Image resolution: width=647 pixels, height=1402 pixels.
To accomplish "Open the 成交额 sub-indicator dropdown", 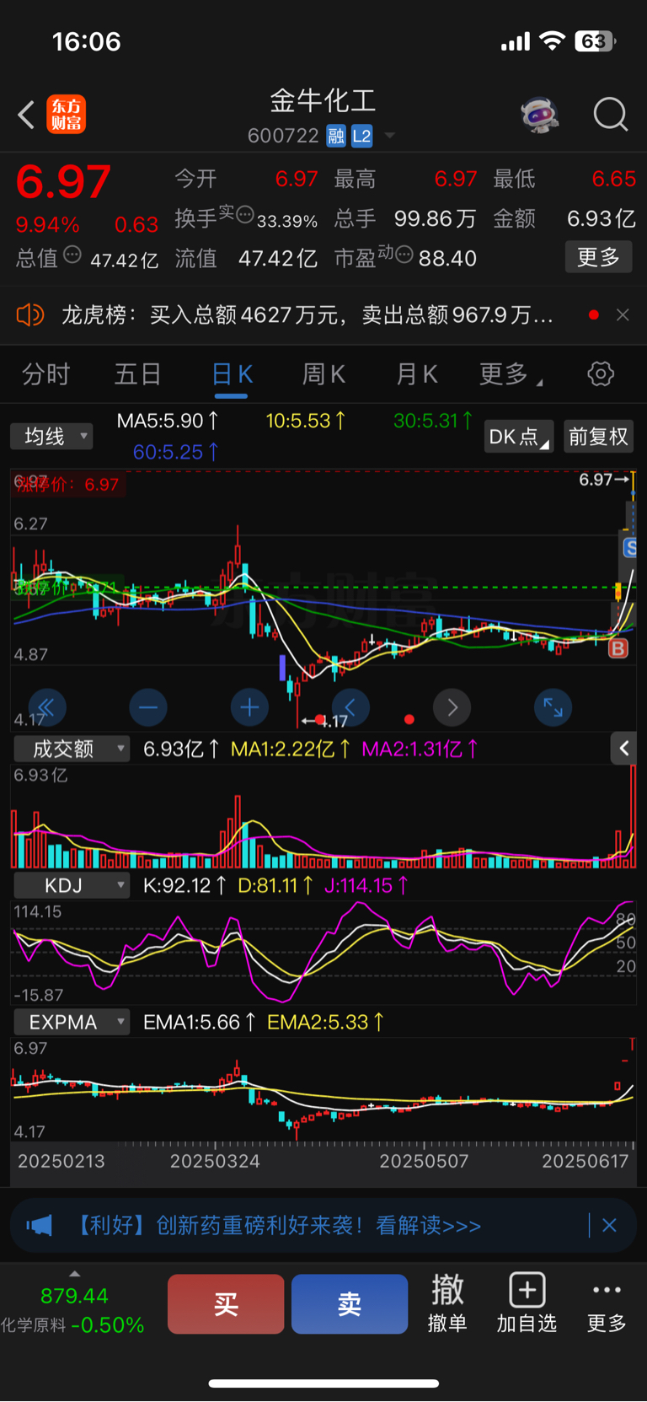I will point(72,749).
